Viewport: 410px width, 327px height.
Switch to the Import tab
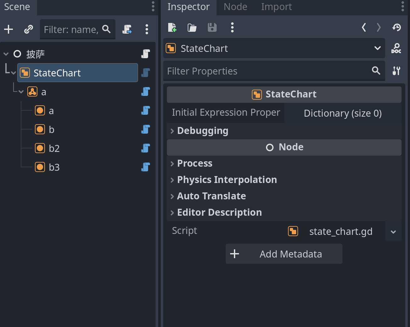click(x=276, y=7)
